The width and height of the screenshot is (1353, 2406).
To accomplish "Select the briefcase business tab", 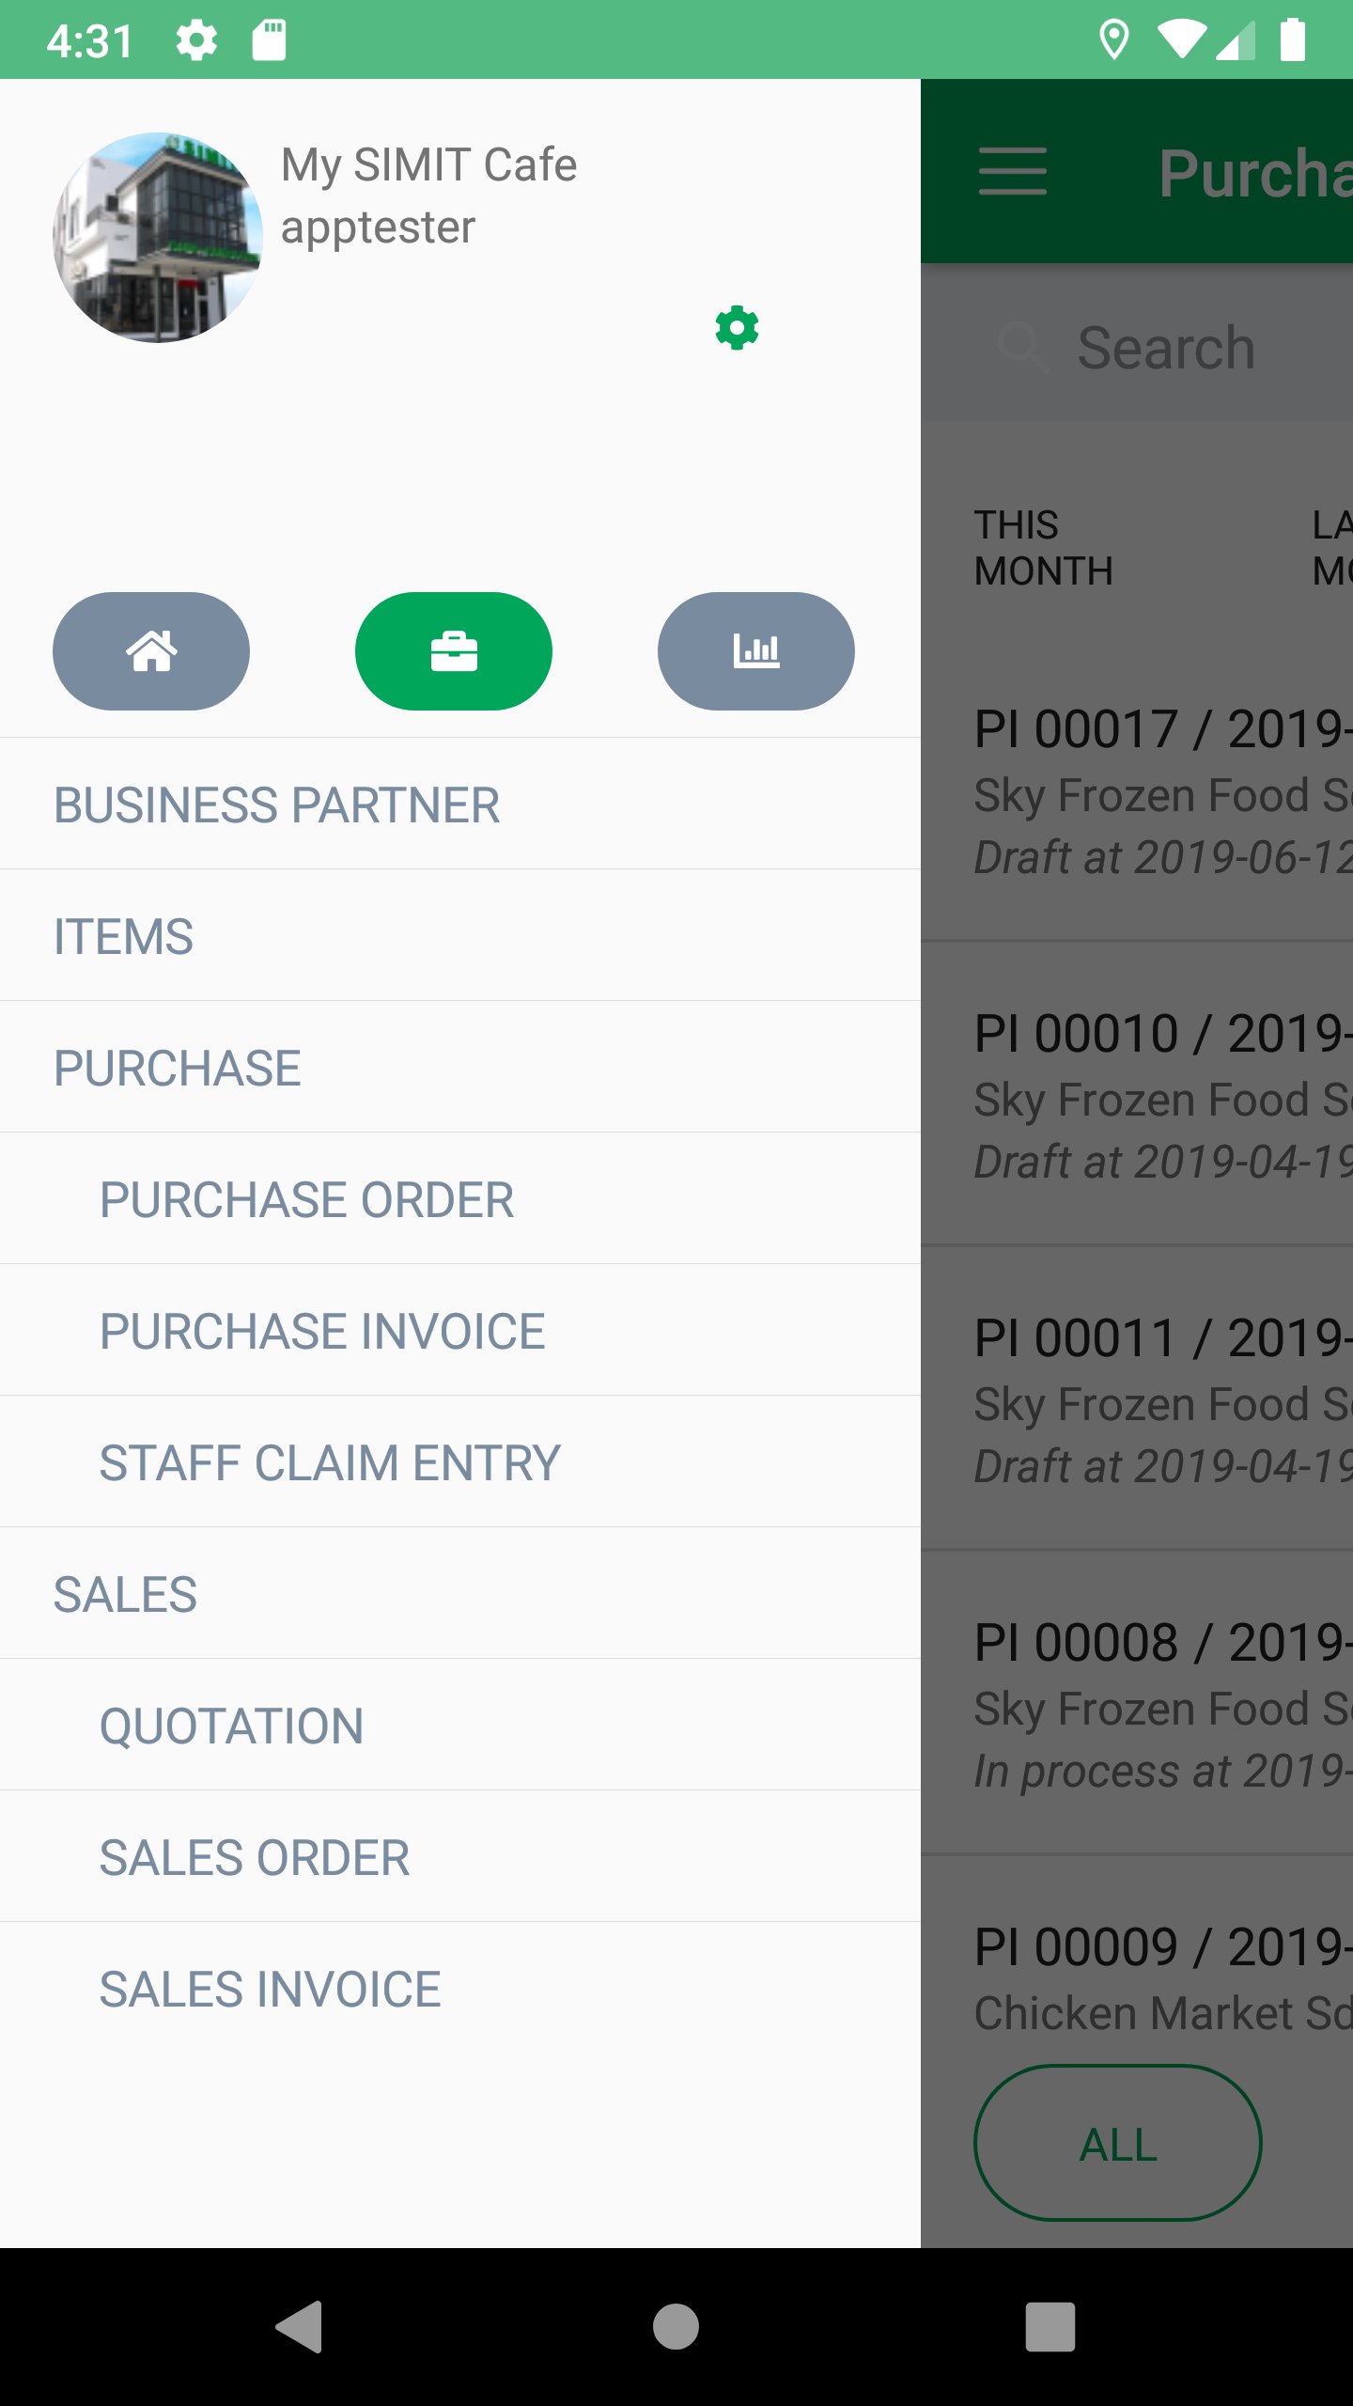I will tap(454, 650).
